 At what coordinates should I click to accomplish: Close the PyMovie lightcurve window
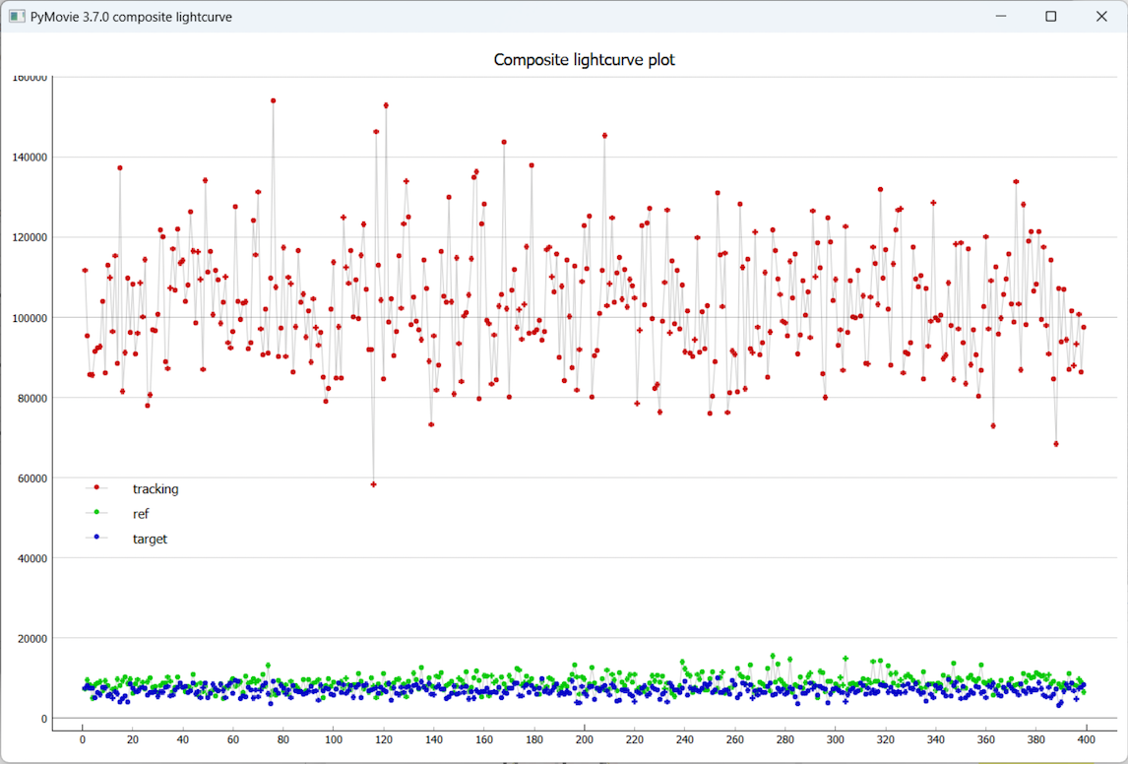point(1101,17)
